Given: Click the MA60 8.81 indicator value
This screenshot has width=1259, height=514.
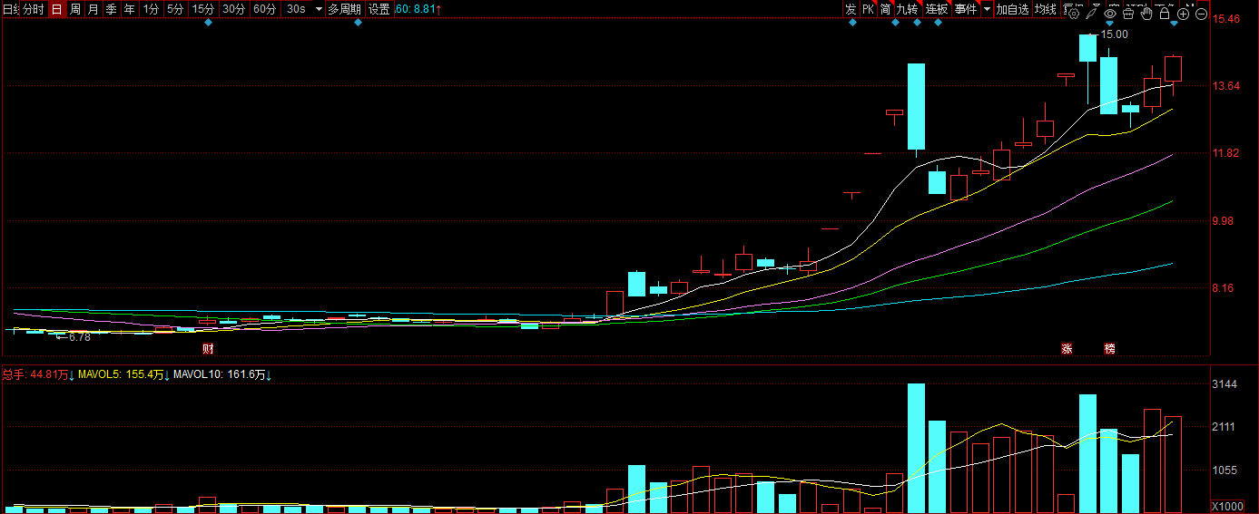Looking at the screenshot, I should point(418,9).
